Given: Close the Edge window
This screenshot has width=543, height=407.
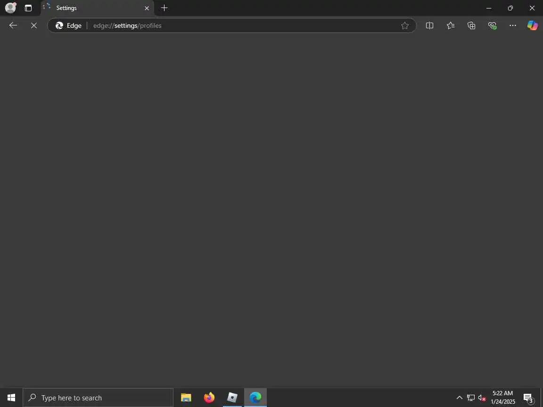Looking at the screenshot, I should coord(532,8).
